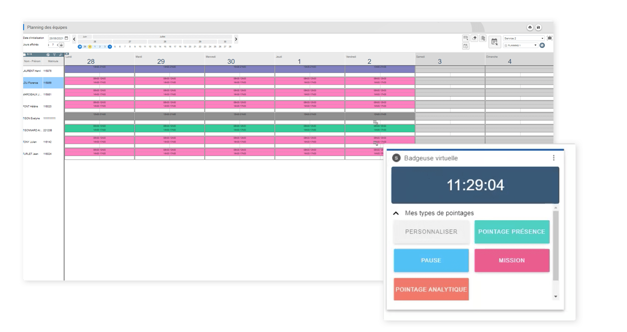
Task: Save the PLANNING 1 preset with blue disk
Action: pyautogui.click(x=542, y=45)
